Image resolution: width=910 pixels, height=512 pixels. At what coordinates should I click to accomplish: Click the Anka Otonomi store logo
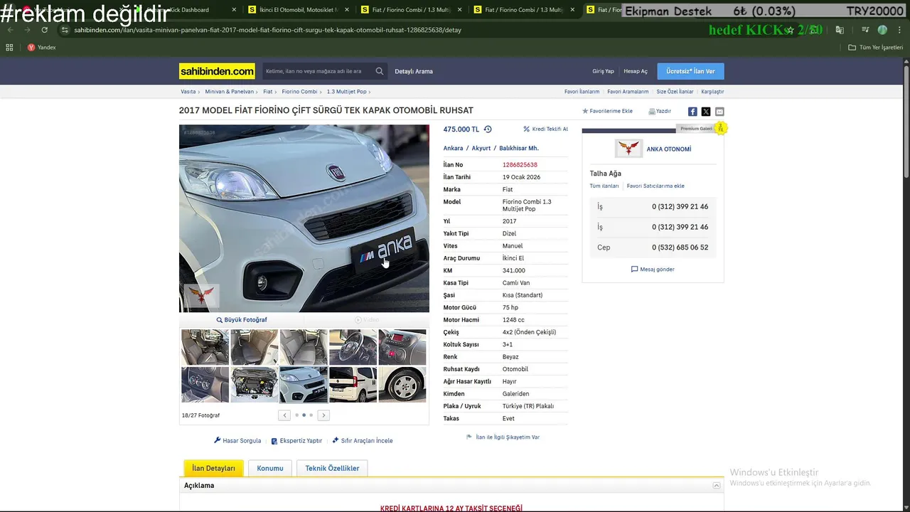[628, 149]
